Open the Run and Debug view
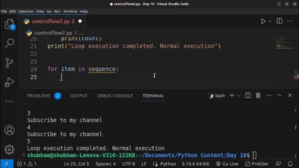This screenshot has width=299, height=168. (x=9, y=82)
